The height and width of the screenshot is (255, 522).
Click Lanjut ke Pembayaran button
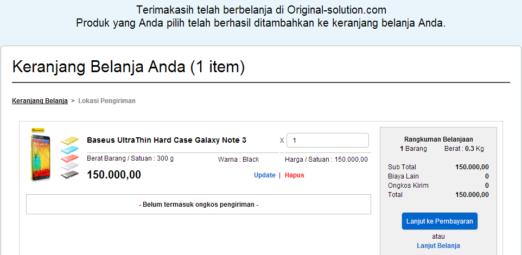[440, 221]
